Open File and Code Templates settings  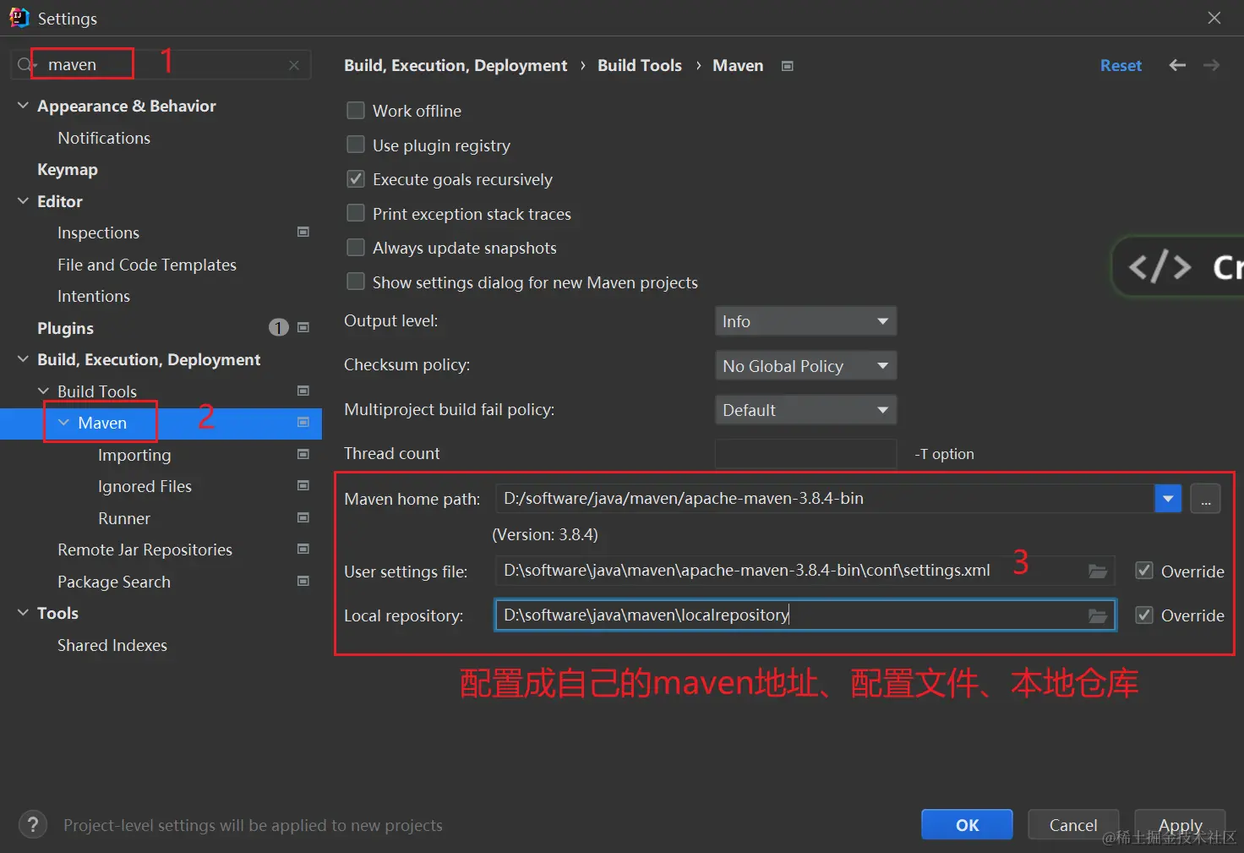[147, 265]
